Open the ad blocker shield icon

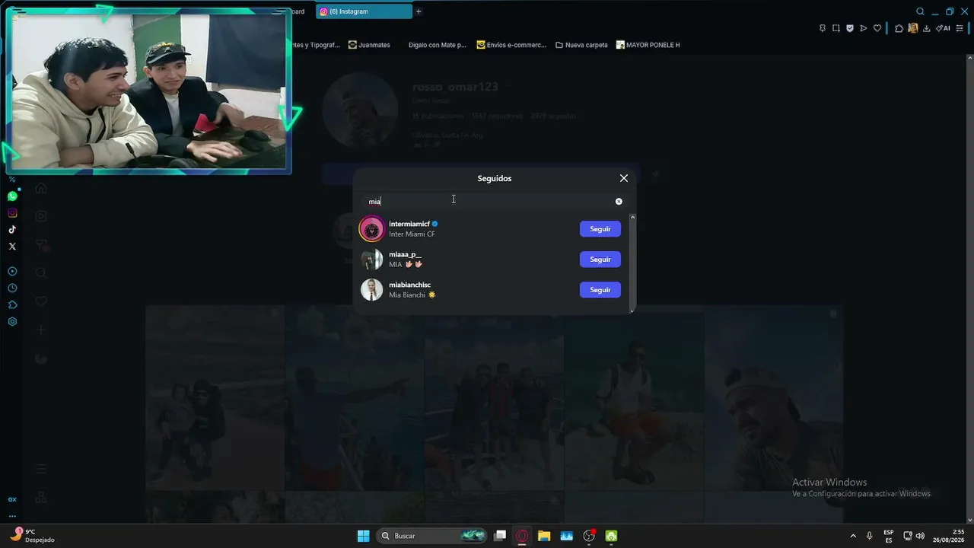point(850,28)
